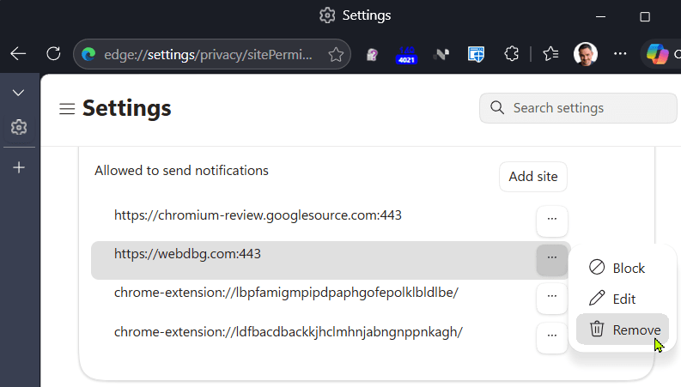Select Remove in the context menu
681x387 pixels.
pos(622,330)
